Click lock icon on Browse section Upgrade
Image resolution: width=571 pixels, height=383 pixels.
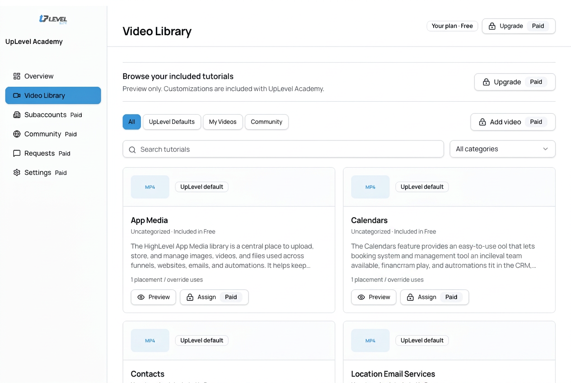tap(486, 82)
